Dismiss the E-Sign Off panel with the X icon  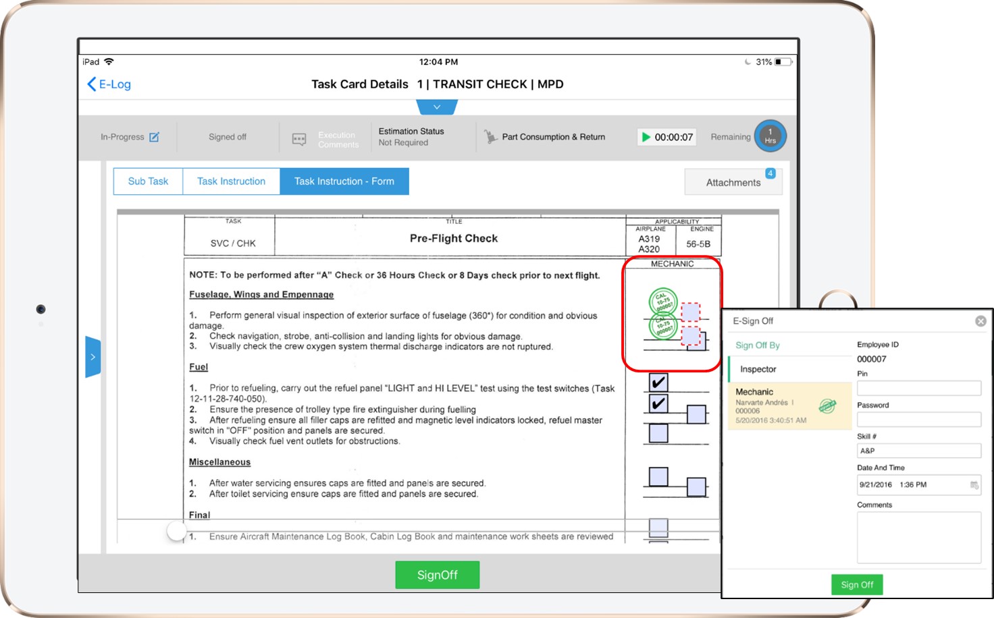click(x=980, y=321)
